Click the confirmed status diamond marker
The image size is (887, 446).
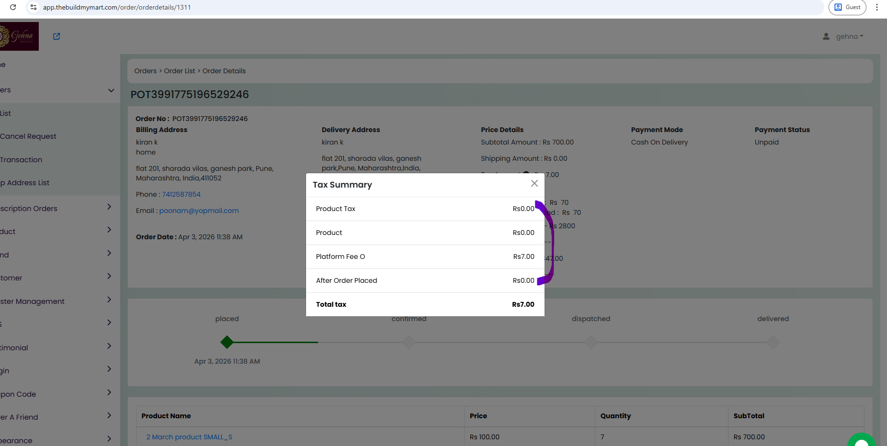(409, 342)
